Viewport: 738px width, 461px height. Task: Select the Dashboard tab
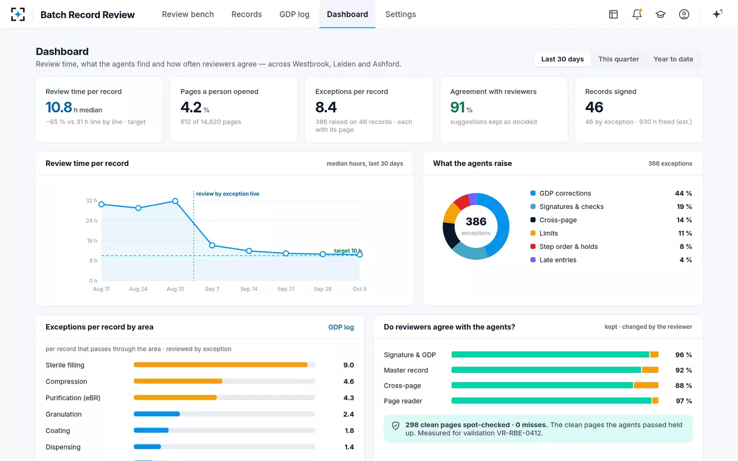click(347, 14)
